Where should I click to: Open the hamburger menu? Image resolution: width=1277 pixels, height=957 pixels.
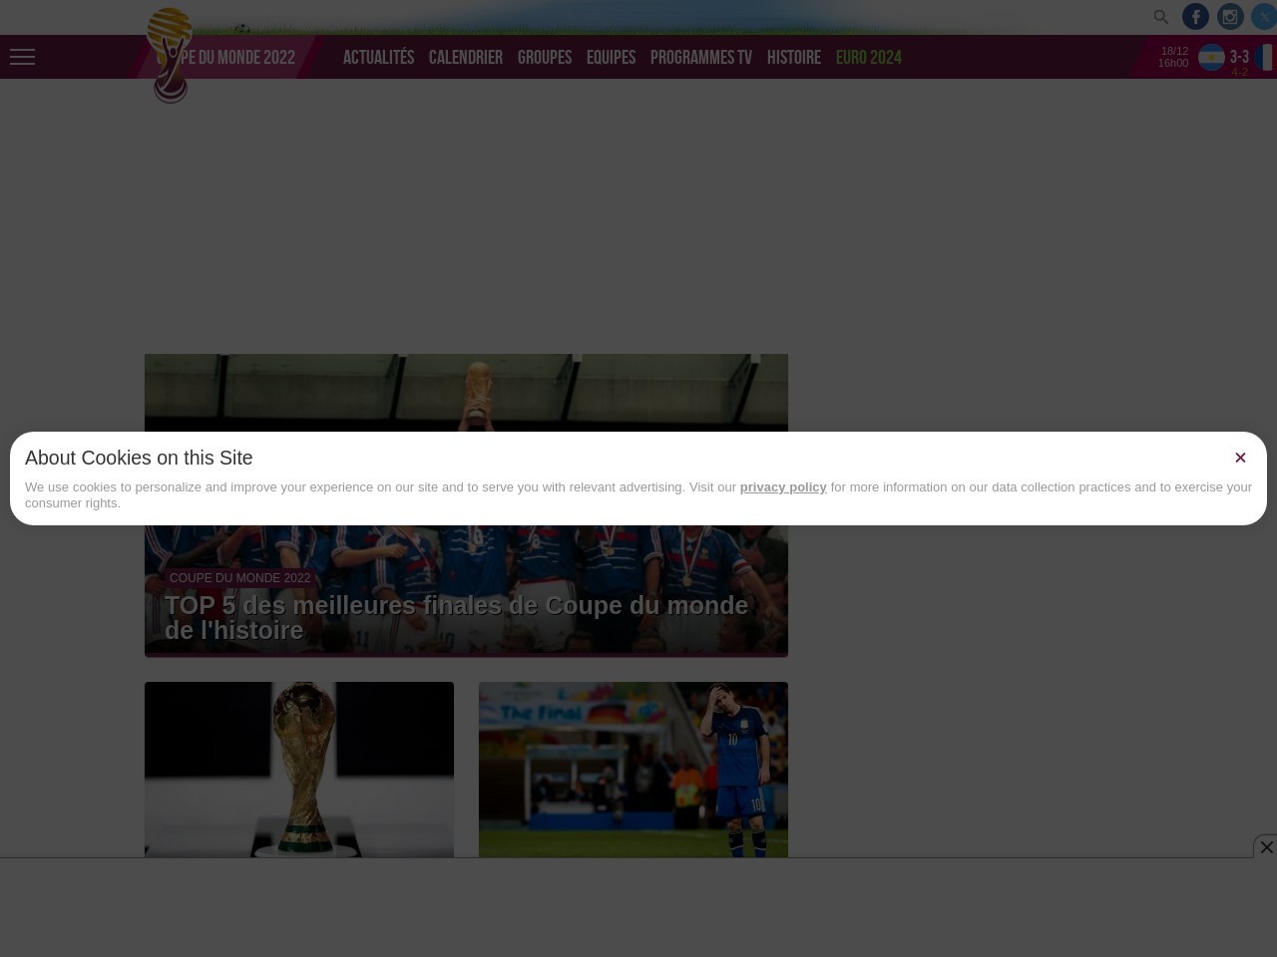click(x=22, y=57)
